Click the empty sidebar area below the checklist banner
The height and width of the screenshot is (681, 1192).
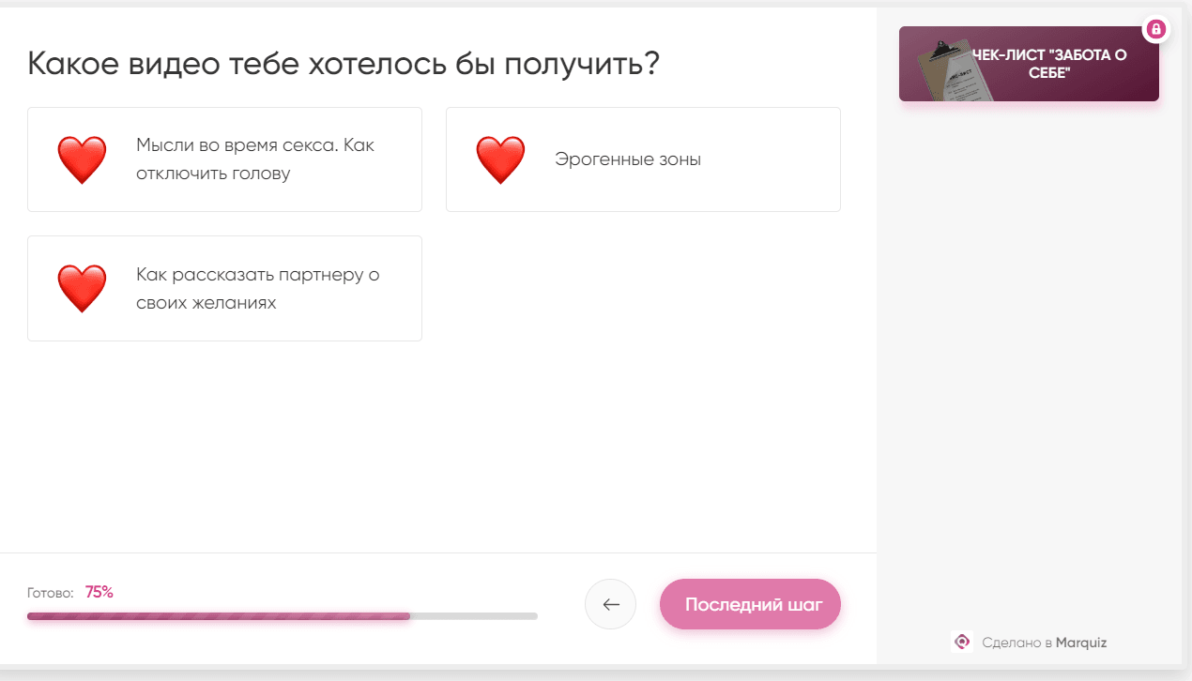pyautogui.click(x=1029, y=356)
